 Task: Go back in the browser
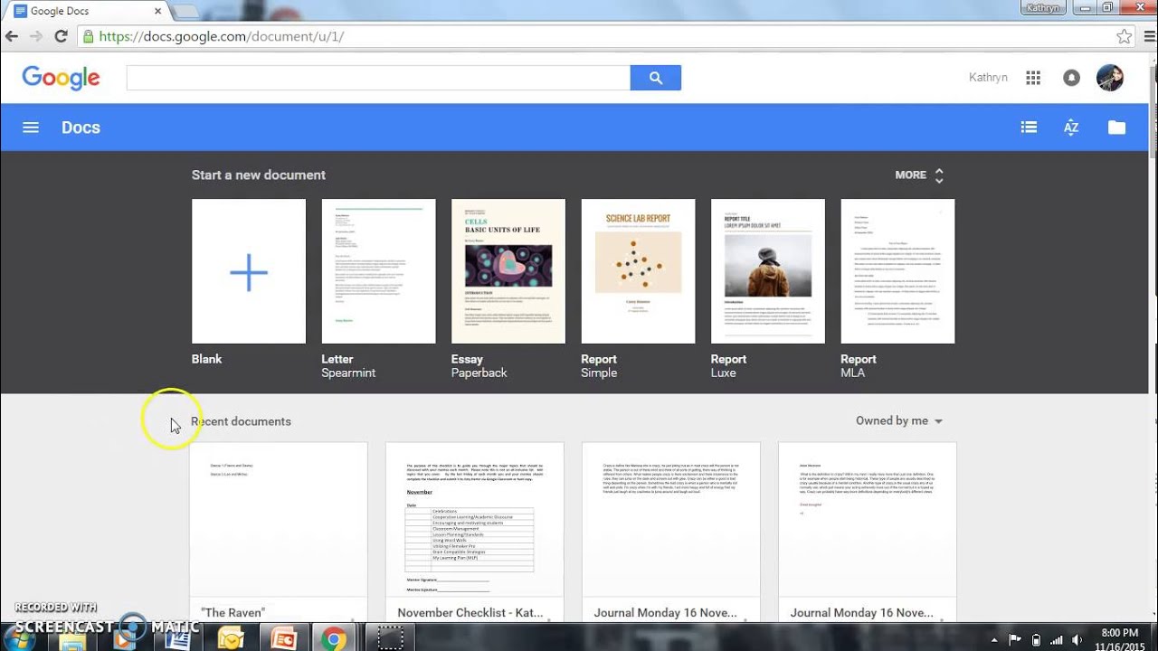(12, 37)
